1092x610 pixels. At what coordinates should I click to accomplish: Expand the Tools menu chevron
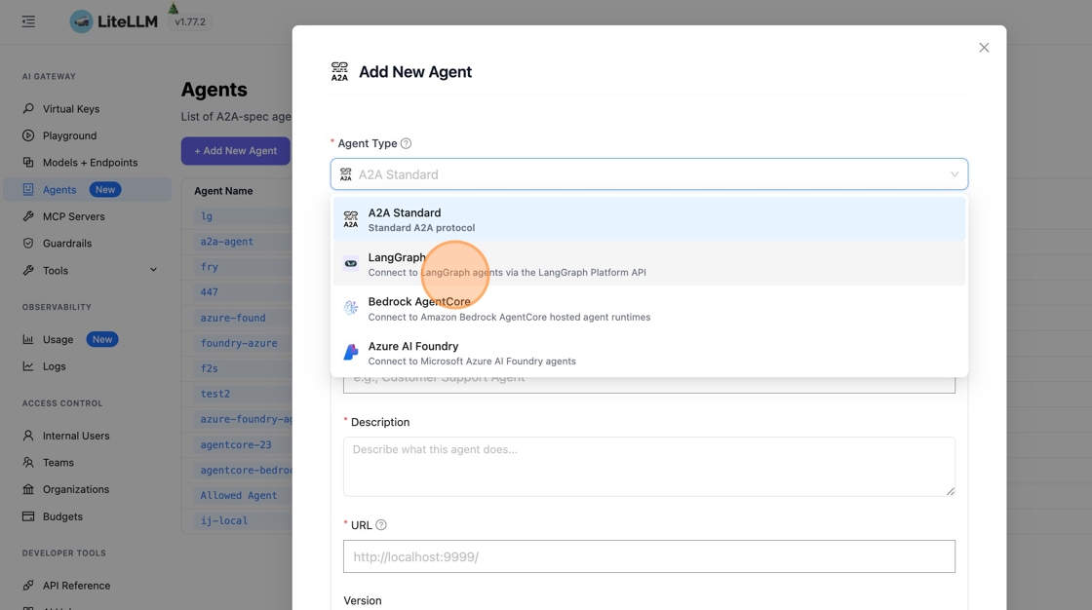coord(153,270)
